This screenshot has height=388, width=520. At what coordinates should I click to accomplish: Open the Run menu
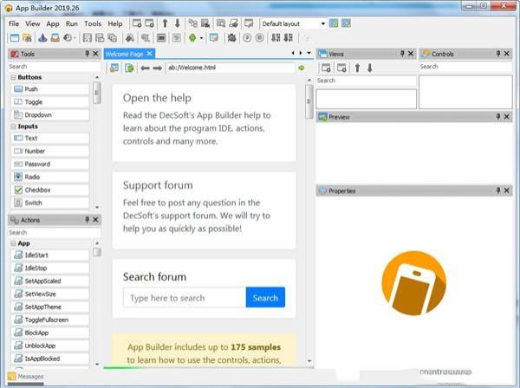tap(72, 23)
